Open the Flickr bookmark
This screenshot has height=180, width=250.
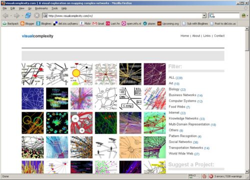coord(85,23)
